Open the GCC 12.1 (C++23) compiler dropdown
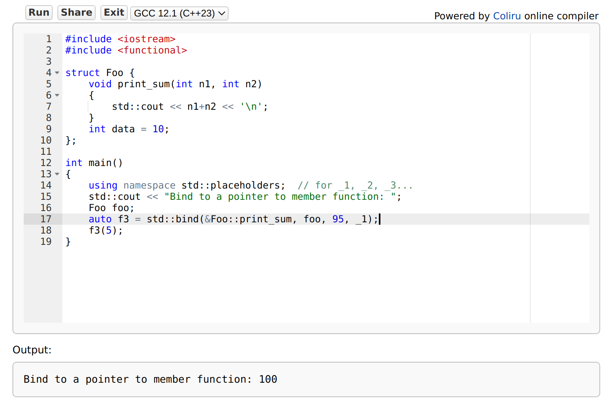The height and width of the screenshot is (402, 605). (179, 13)
